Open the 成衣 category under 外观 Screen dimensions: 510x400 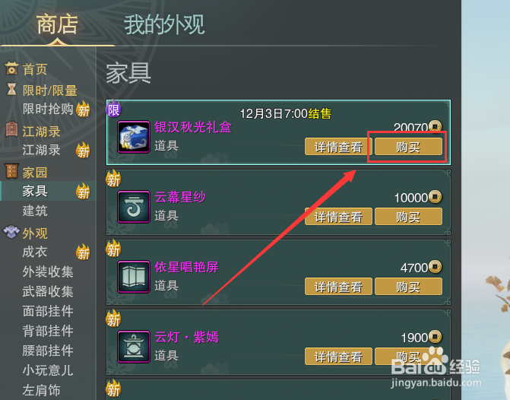[35, 252]
